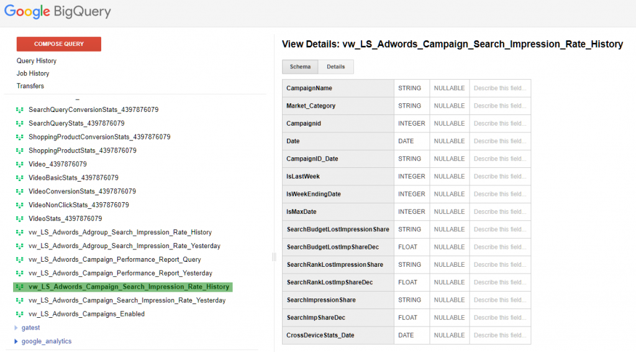Select Video_4397876079 table
636x352 pixels.
pyautogui.click(x=58, y=164)
